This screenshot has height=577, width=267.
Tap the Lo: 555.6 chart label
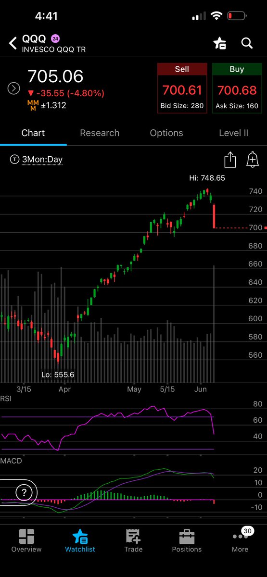(57, 375)
